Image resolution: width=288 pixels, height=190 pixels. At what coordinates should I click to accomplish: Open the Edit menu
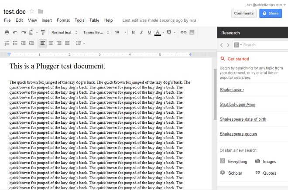coord(19,20)
